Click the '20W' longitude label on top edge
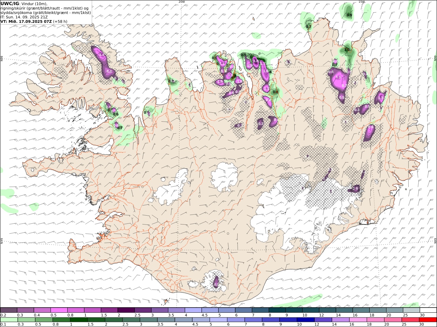The width and height of the screenshot is (437, 327). click(x=182, y=2)
